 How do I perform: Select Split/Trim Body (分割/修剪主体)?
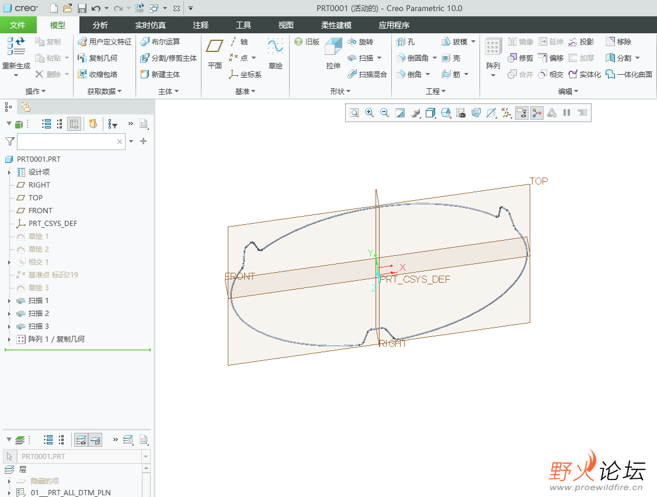pos(168,58)
